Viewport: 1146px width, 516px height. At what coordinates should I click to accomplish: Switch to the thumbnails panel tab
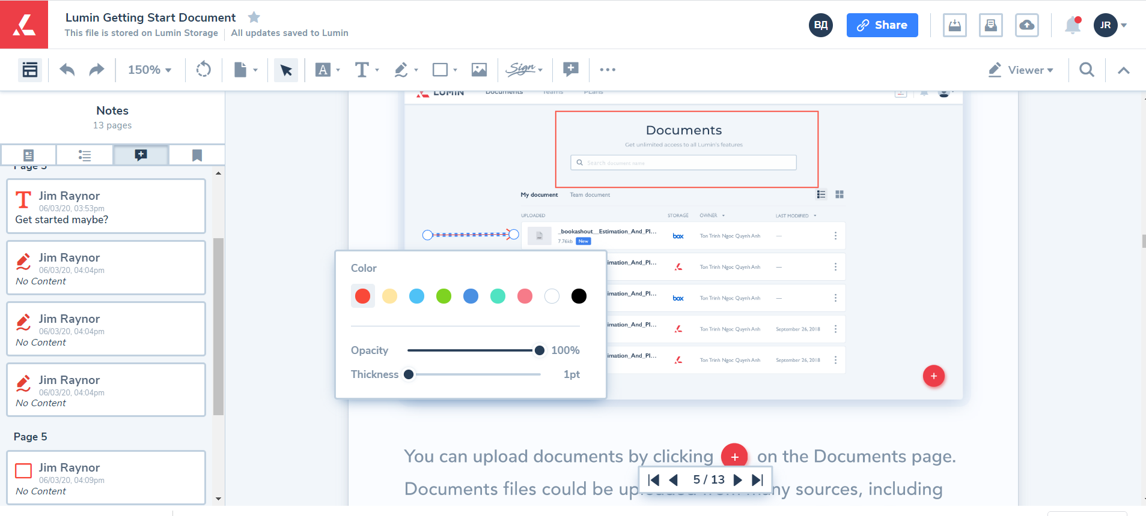point(28,155)
